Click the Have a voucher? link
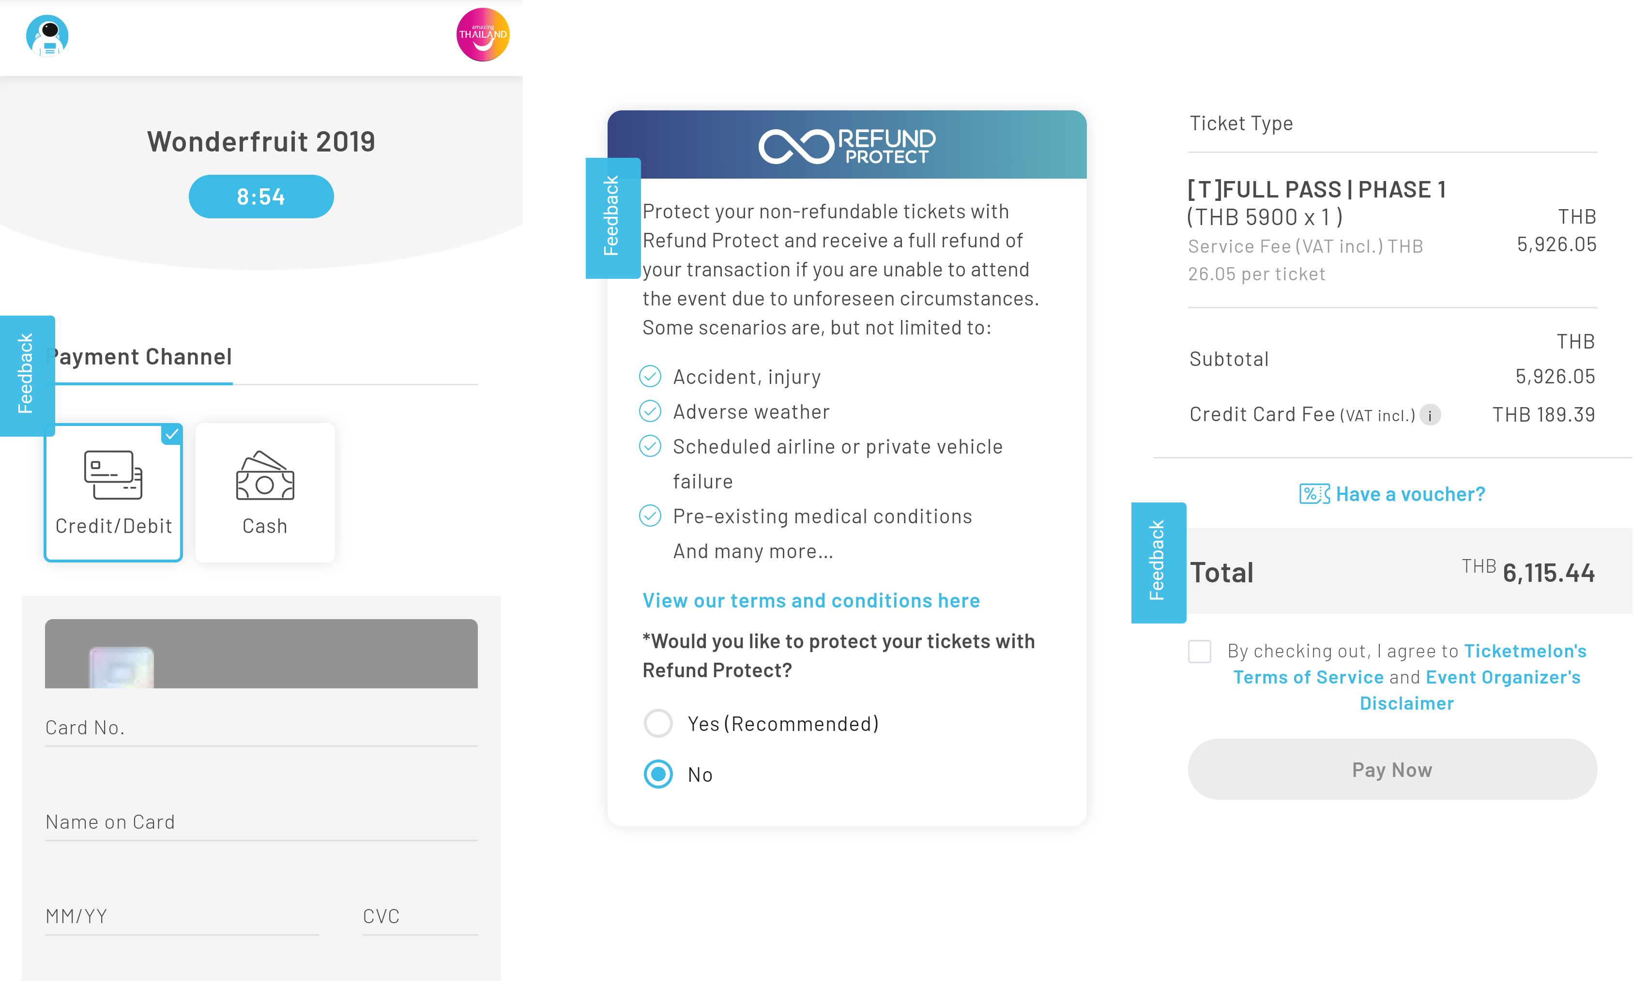1647x1003 pixels. pyautogui.click(x=1410, y=494)
